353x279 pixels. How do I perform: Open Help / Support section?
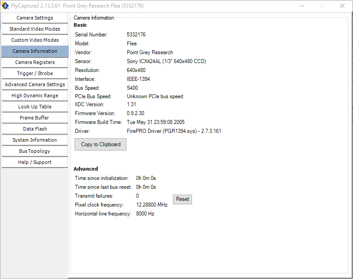[x=35, y=162]
